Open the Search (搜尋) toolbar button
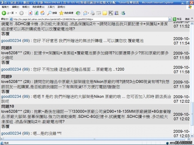Viewport: 194px width, 145px height. (x=52, y=13)
